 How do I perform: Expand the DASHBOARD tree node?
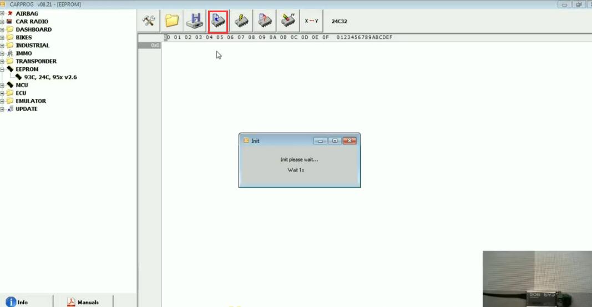point(2,29)
